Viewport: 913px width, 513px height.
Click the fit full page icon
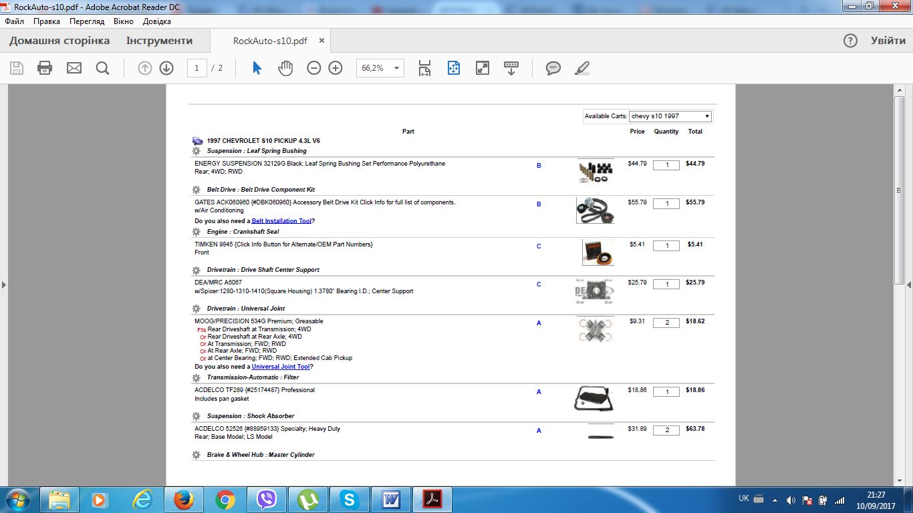[x=454, y=68]
